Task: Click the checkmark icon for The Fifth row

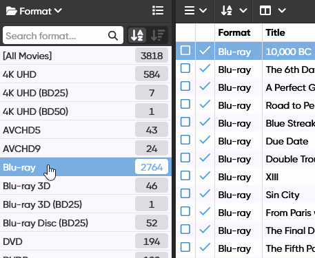Action: pos(205,247)
